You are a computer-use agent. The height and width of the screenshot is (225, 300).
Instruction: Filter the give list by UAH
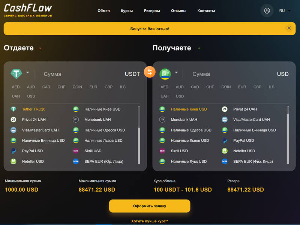pos(16,96)
